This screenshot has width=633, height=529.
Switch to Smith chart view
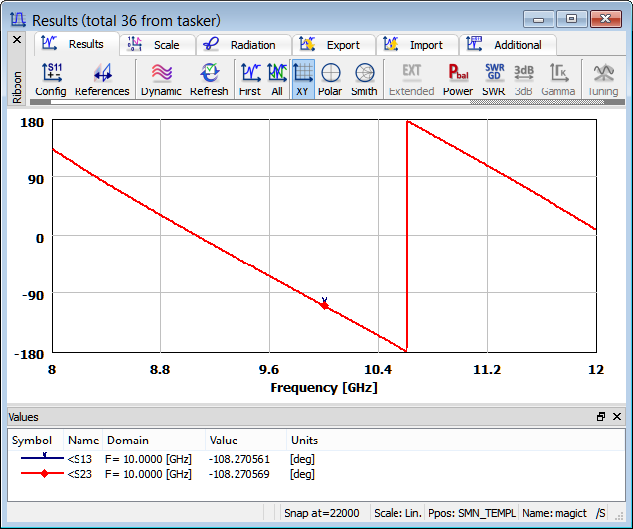coord(364,80)
